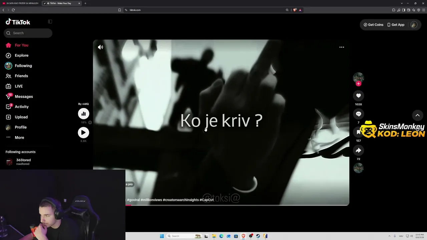Bookmark this page
This screenshot has width=427, height=240.
click(x=119, y=10)
